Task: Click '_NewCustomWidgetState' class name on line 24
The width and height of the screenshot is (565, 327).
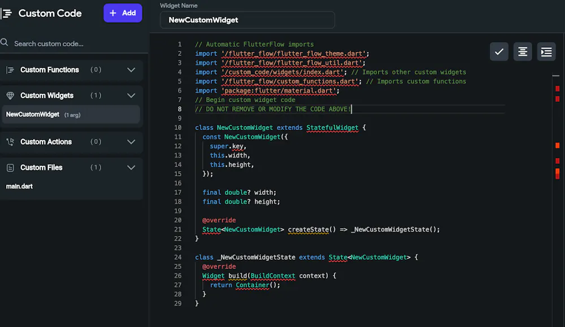Action: pos(256,257)
